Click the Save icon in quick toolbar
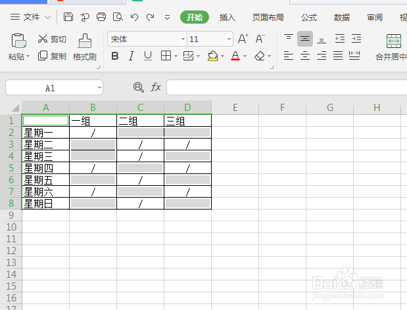This screenshot has width=407, height=310. click(68, 17)
